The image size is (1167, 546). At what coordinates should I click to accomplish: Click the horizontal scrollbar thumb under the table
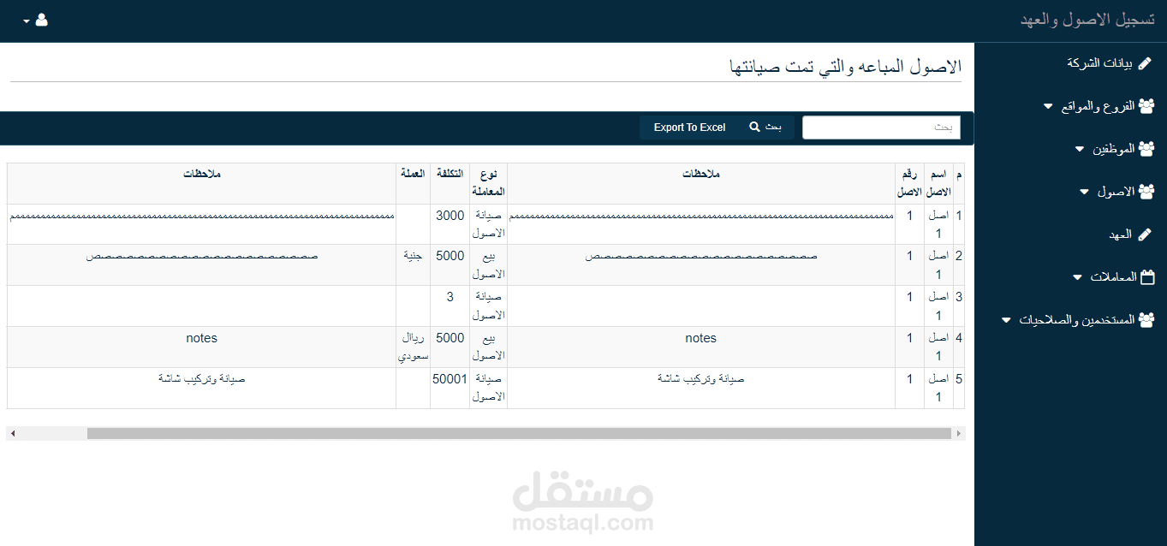(x=519, y=434)
